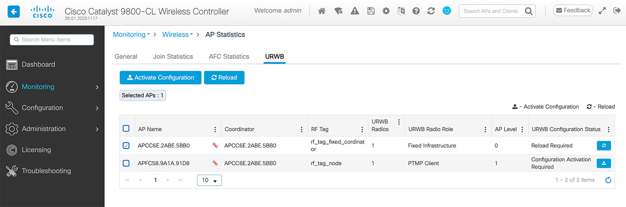This screenshot has height=207, width=626.
Task: Click the back arrow button beside the Cisco logo
Action: coord(14,11)
